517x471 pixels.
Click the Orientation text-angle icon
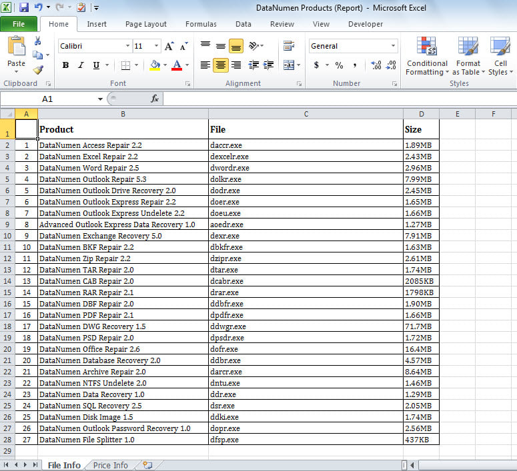(253, 45)
